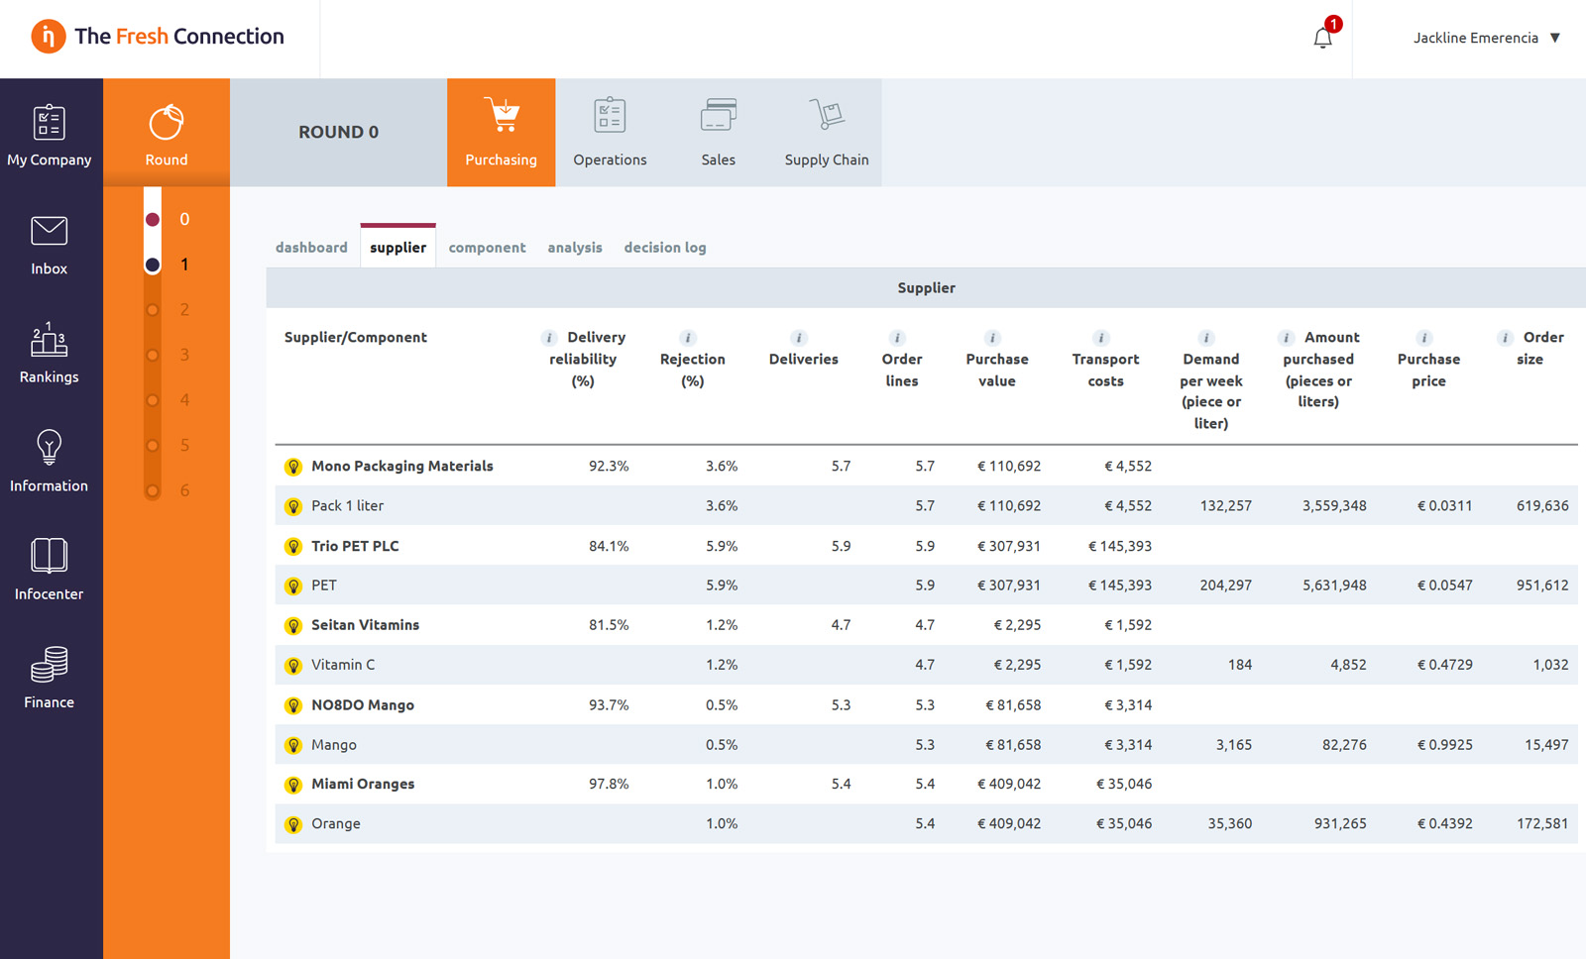This screenshot has height=959, width=1586.
Task: Click the lightbulb icon in the PET row
Action: point(293,586)
